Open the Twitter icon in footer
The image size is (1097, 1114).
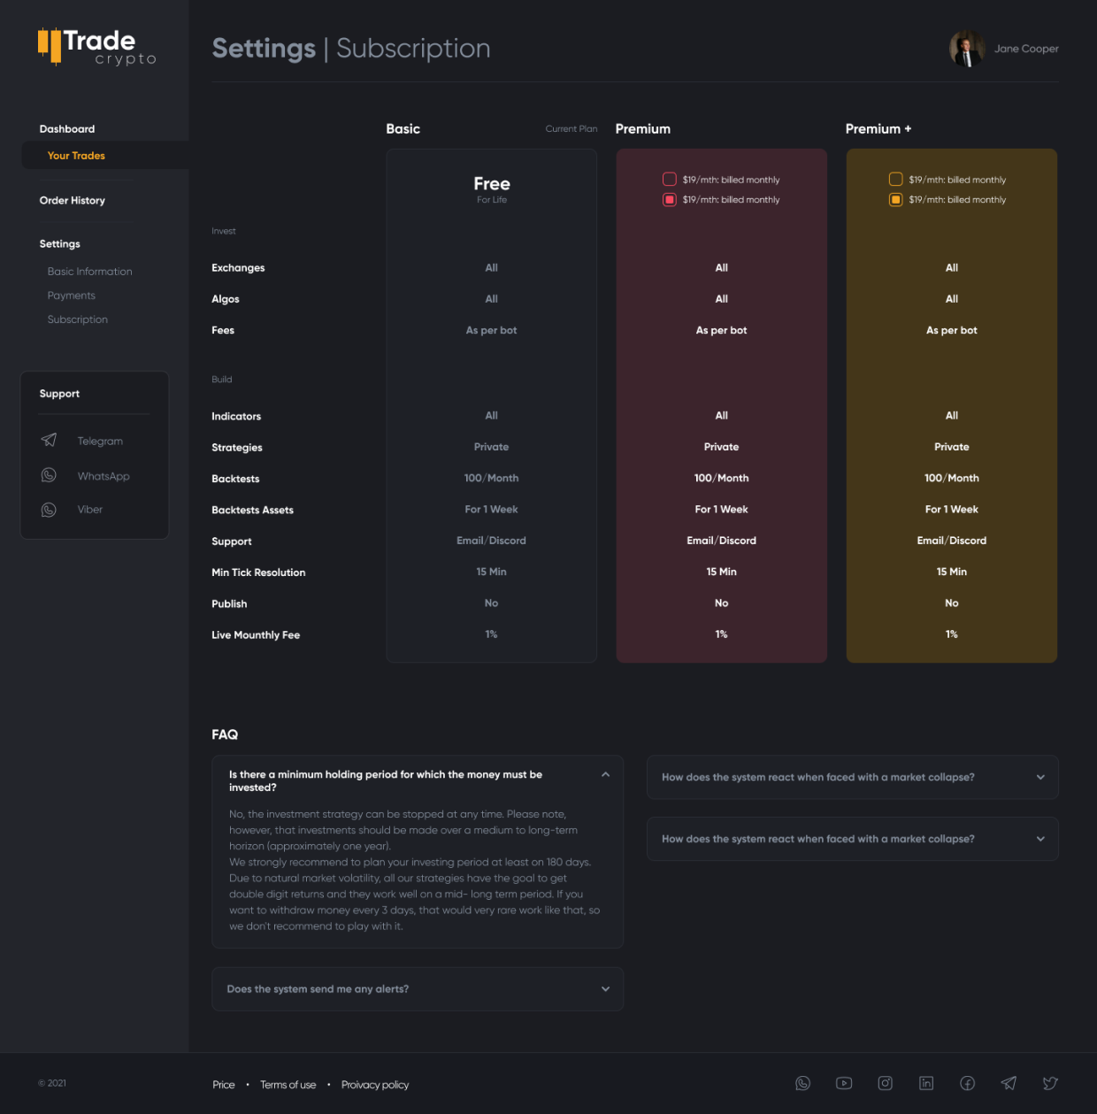click(x=1050, y=1083)
